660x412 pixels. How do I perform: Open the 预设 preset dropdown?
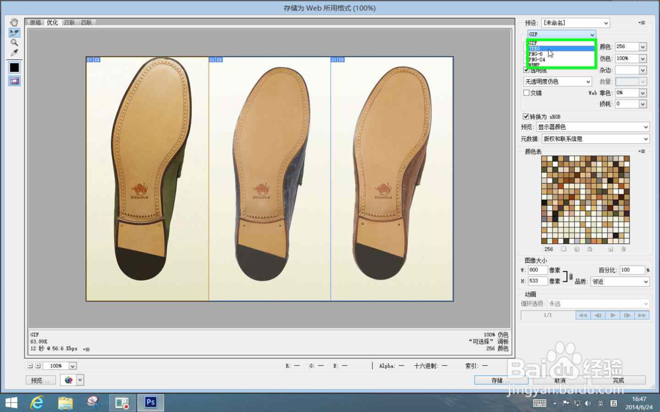[576, 22]
